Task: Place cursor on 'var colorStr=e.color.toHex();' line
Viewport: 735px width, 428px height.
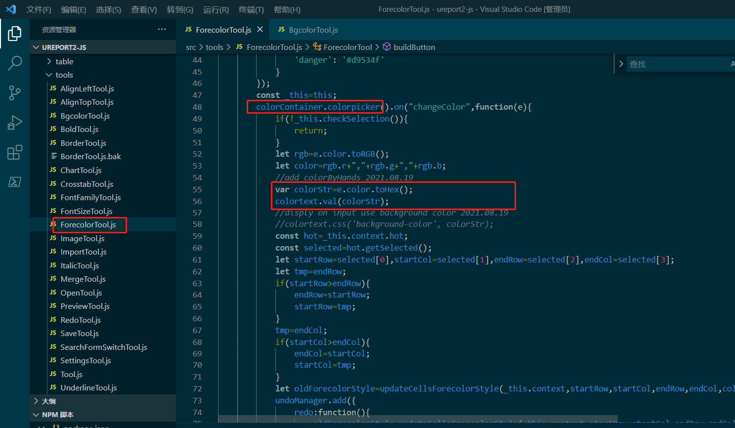Action: click(x=344, y=189)
